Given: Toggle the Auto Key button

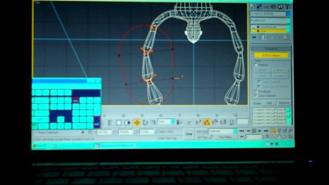Looking at the screenshot, I should [x=202, y=132].
